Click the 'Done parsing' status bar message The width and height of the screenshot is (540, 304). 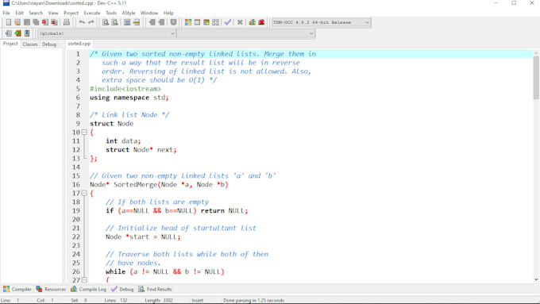coord(254,300)
